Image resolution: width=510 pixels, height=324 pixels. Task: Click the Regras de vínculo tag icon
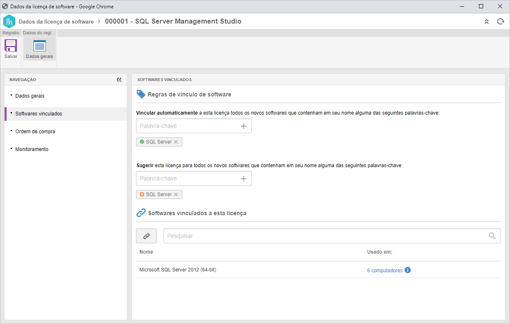tap(141, 94)
